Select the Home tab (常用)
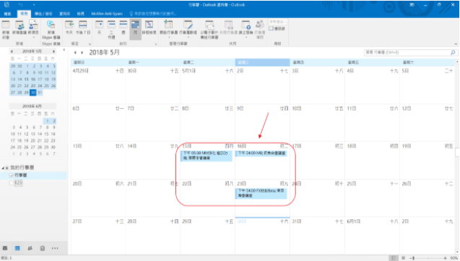This screenshot has width=460, height=261. [24, 14]
